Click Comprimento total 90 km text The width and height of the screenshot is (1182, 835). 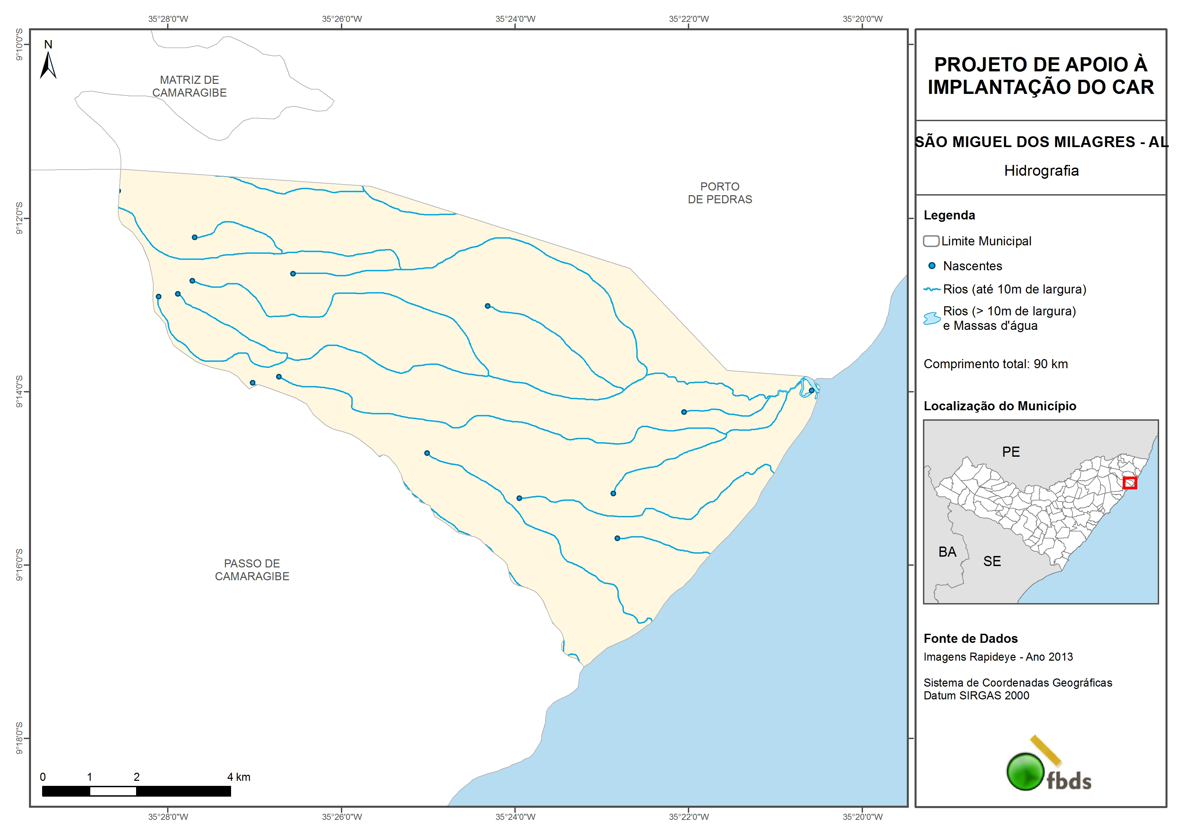pos(995,364)
